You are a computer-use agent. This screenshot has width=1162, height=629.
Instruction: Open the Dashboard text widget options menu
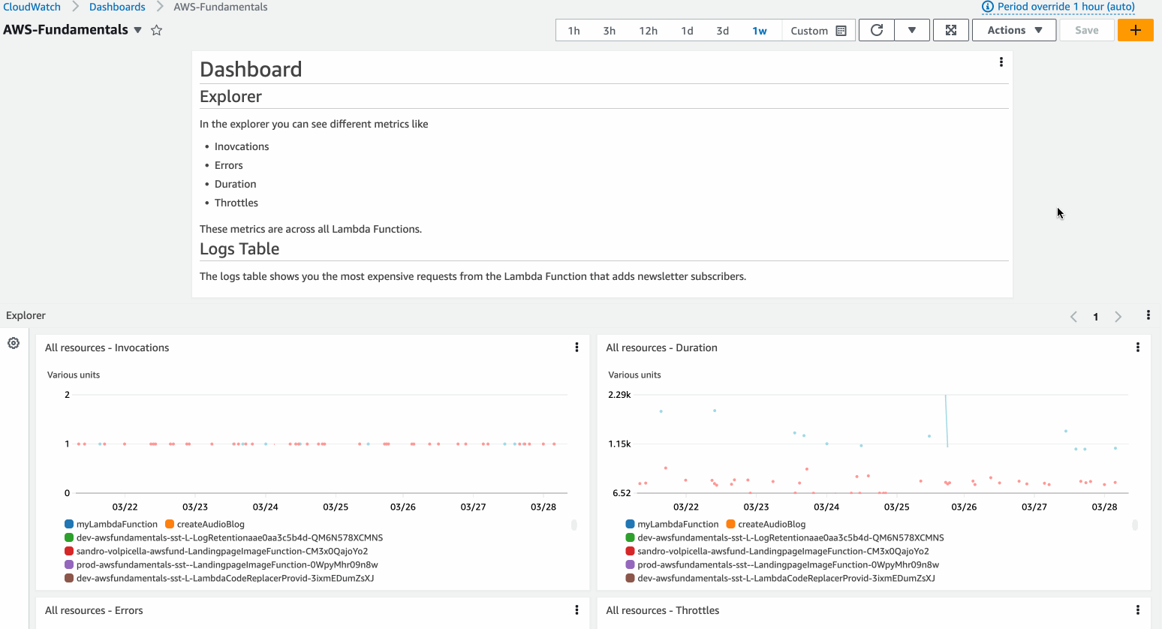click(x=1001, y=62)
